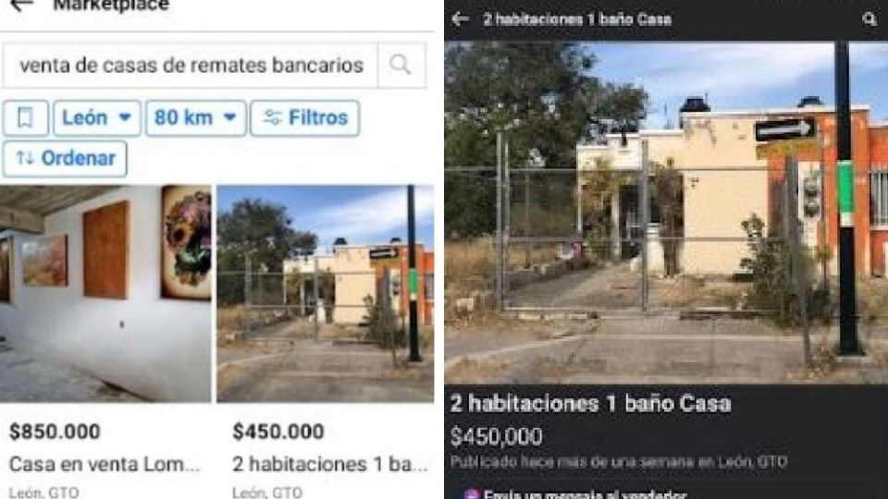Open the $850.000 house interior thumbnail
This screenshot has width=888, height=499.
pos(105,294)
